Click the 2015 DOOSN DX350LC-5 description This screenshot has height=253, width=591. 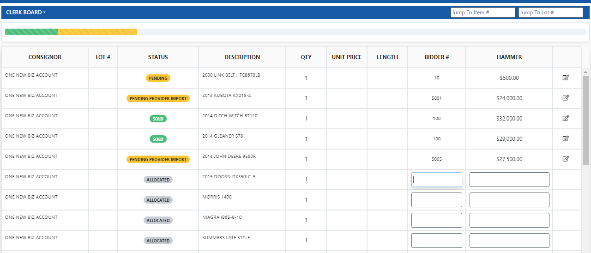click(x=229, y=176)
